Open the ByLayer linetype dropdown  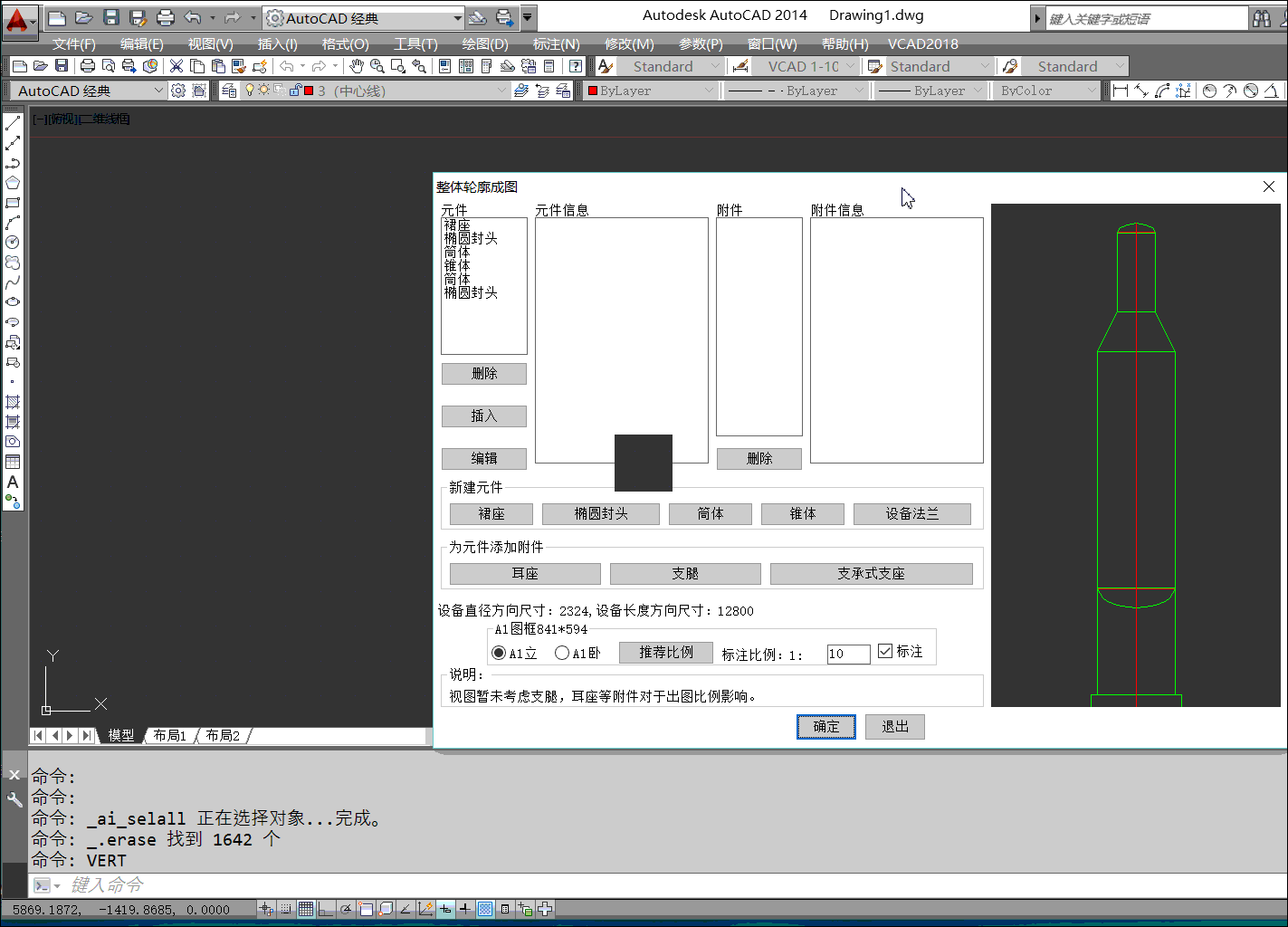coord(796,91)
